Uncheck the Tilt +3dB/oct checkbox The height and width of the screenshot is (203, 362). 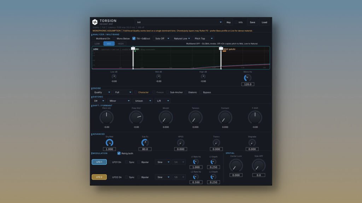tap(134, 38)
